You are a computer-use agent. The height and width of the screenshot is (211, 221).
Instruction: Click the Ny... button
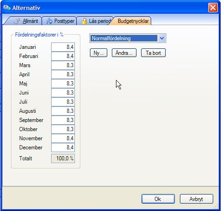(99, 53)
